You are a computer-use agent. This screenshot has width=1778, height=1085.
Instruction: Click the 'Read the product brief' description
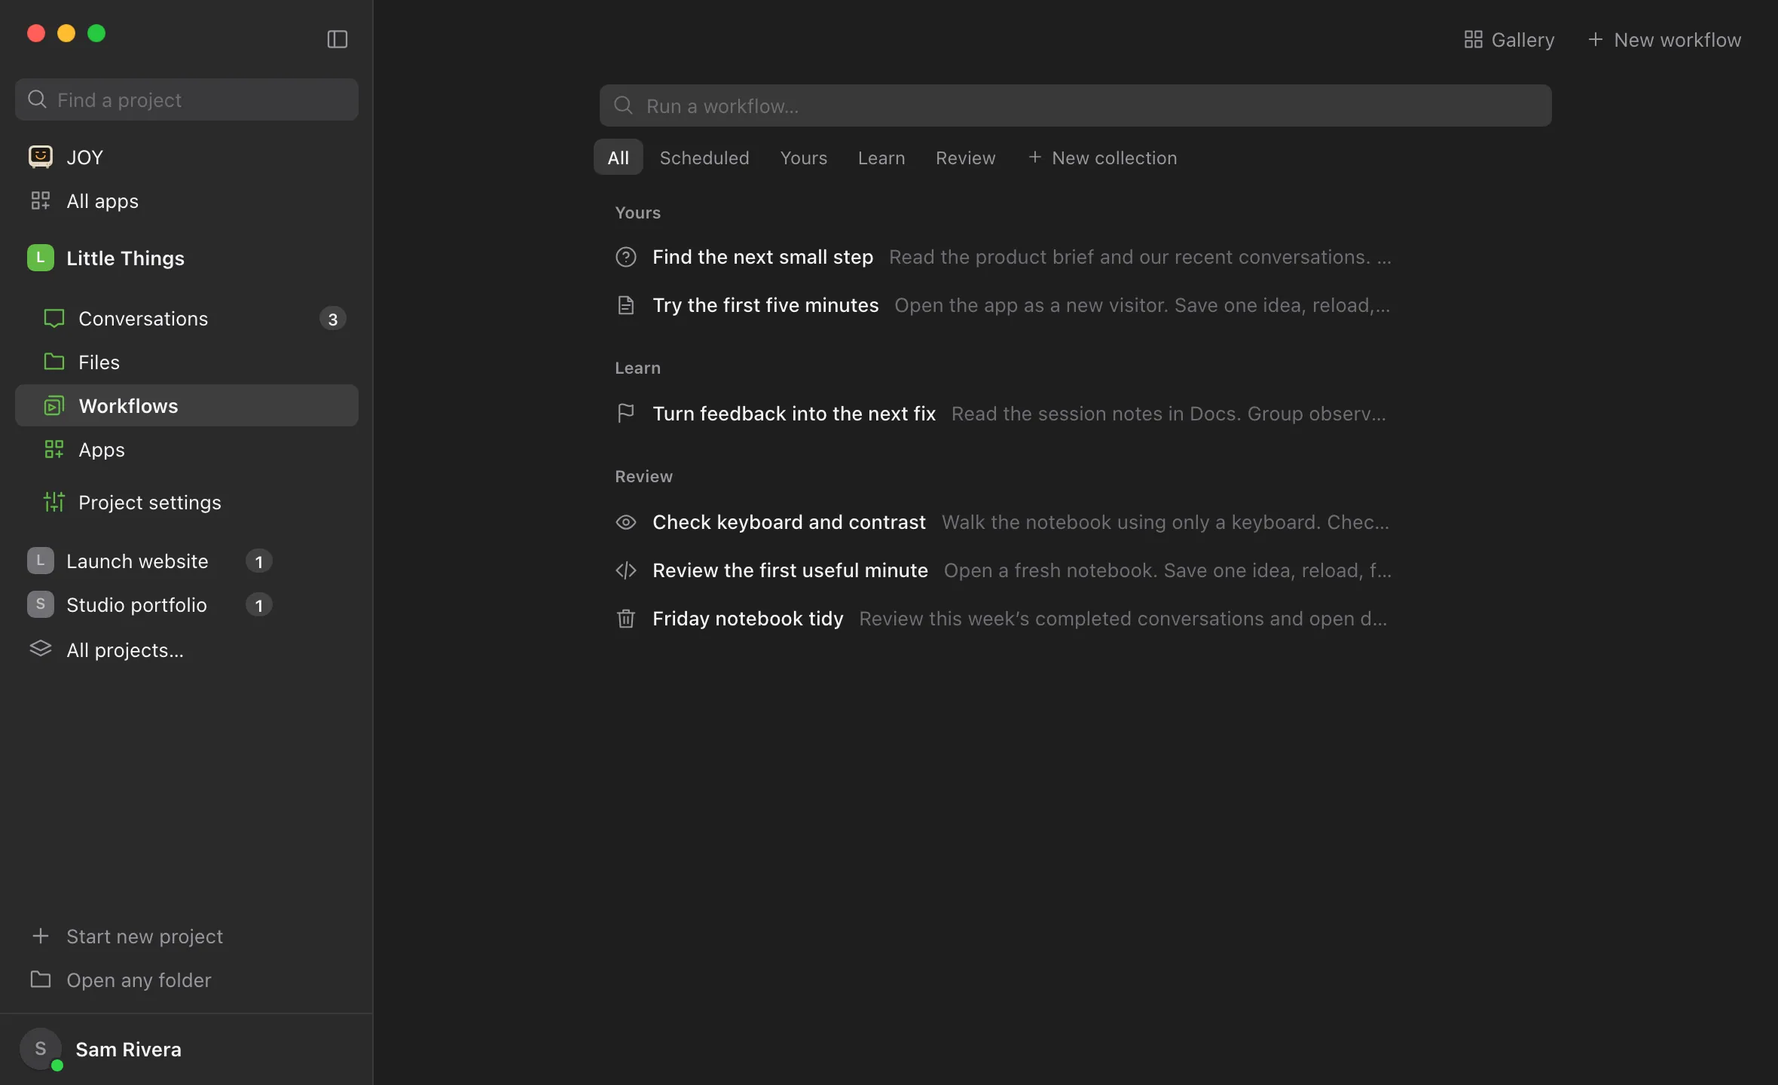(1140, 257)
